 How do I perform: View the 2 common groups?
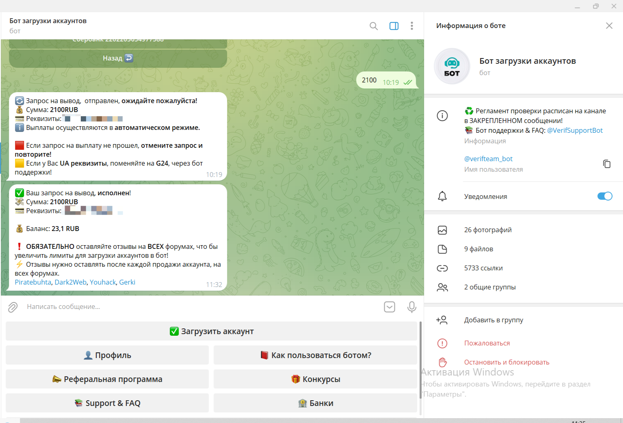coord(489,287)
